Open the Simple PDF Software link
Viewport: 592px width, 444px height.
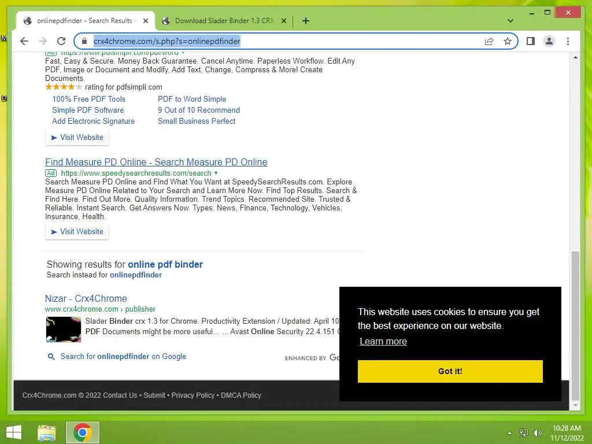tap(88, 110)
